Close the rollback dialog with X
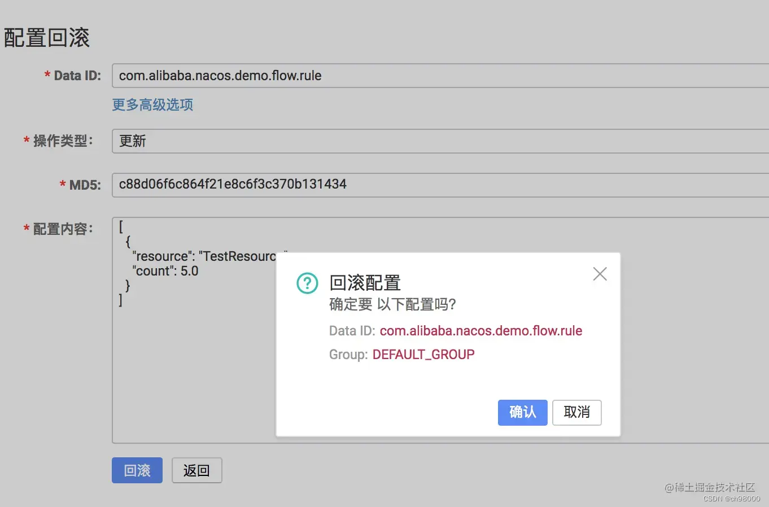Image resolution: width=769 pixels, height=507 pixels. click(x=600, y=274)
